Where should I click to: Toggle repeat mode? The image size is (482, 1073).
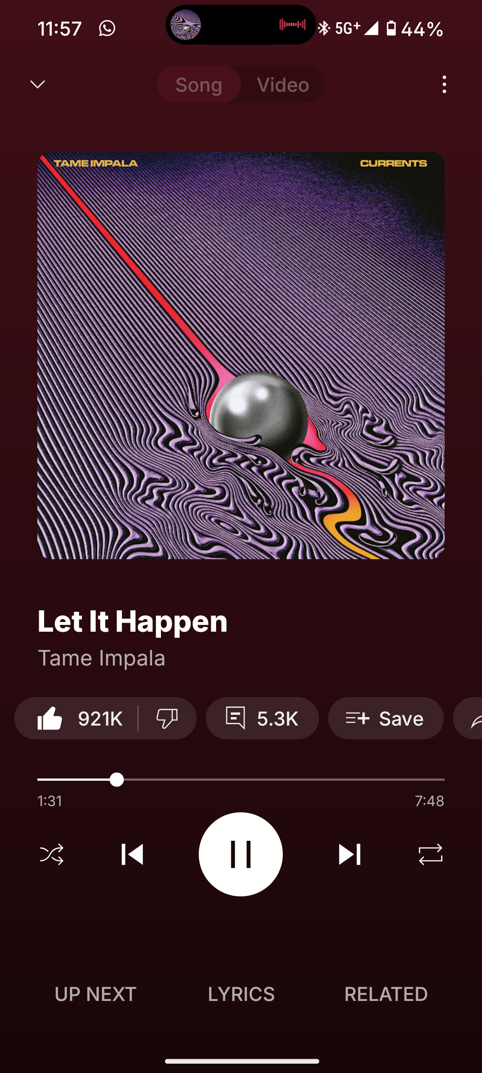(430, 854)
